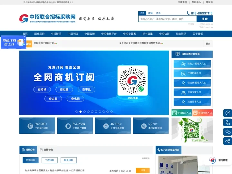Open 招标采购 in the navigation bar
This screenshot has height=174, width=232.
(39, 34)
